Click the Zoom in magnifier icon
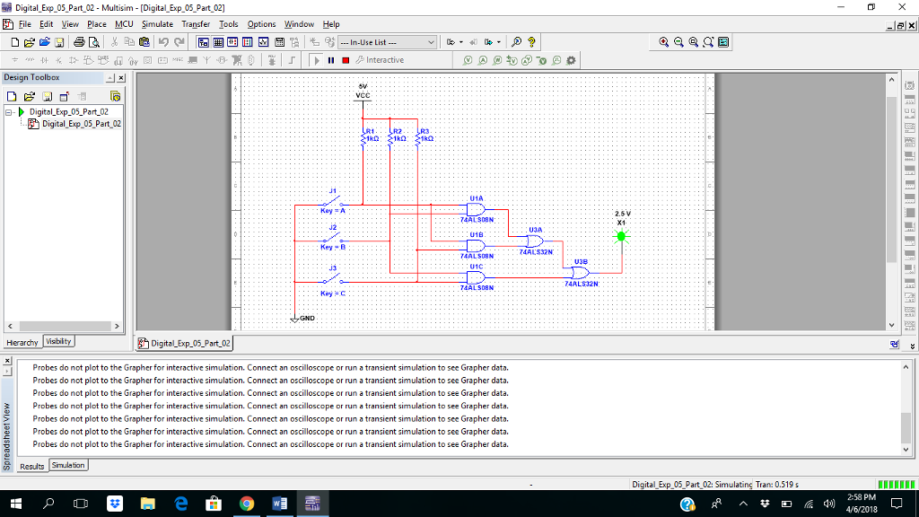This screenshot has width=919, height=517. (664, 42)
